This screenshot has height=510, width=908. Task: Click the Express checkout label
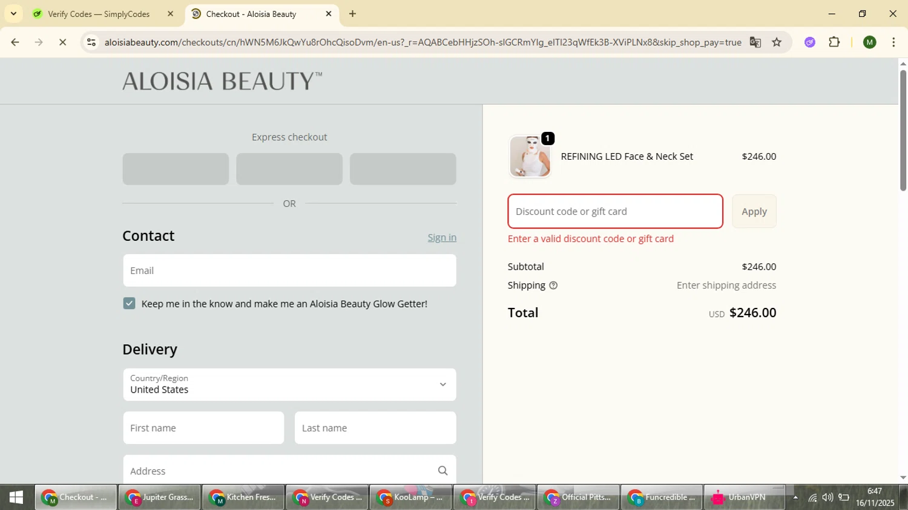point(289,137)
